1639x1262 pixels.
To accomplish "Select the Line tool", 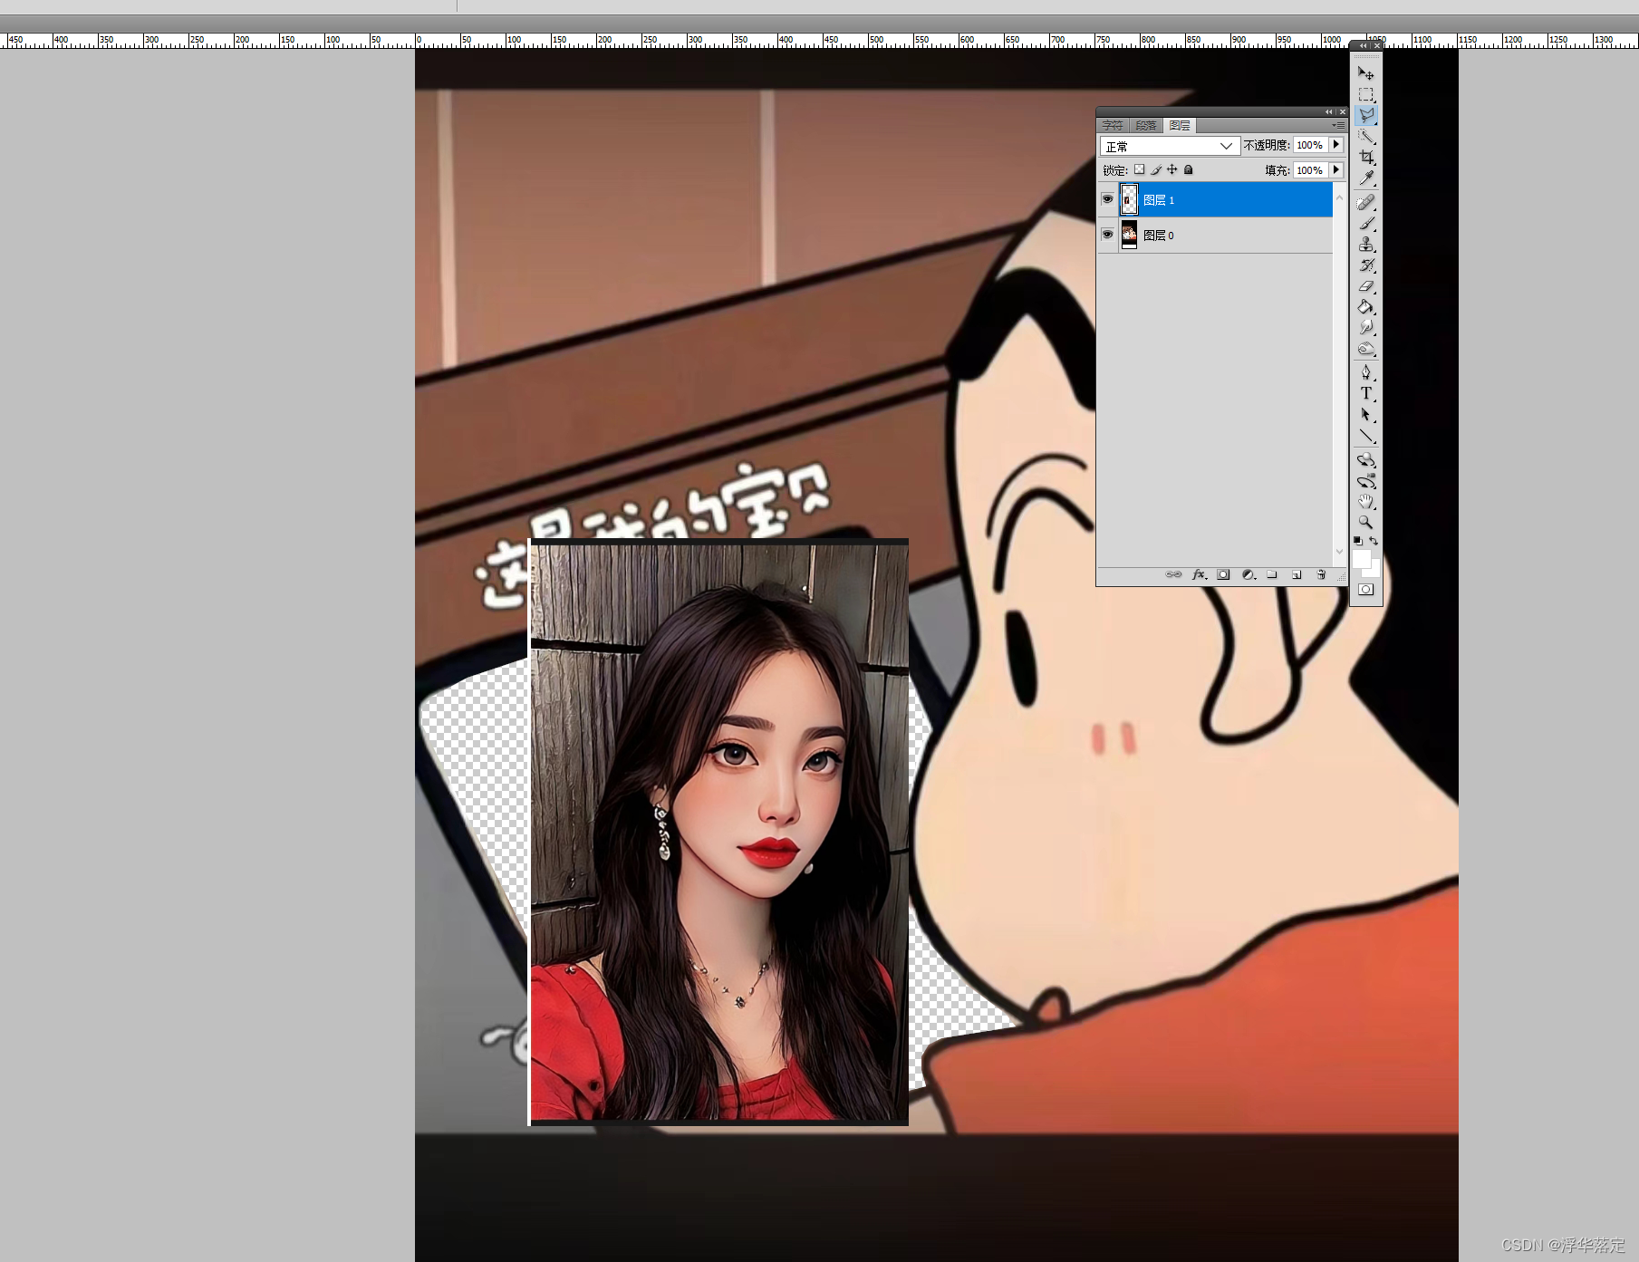I will click(x=1366, y=435).
